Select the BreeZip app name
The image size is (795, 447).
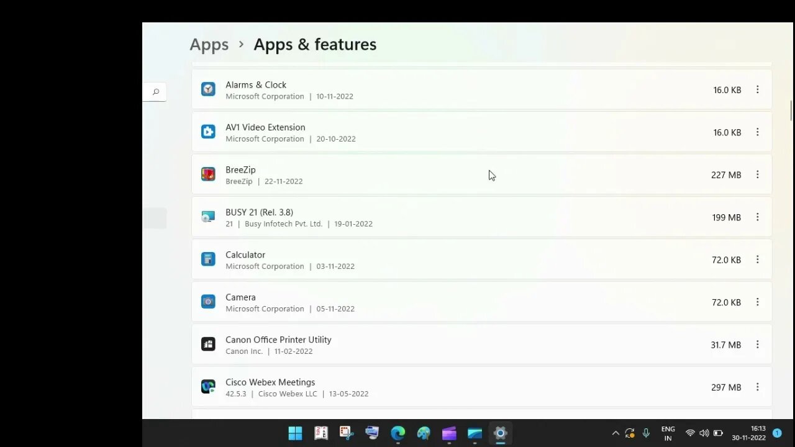click(240, 169)
